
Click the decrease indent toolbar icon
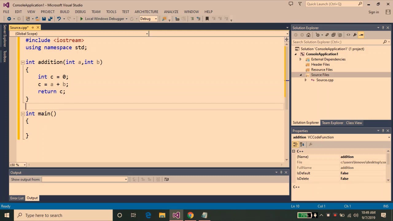click(x=177, y=19)
